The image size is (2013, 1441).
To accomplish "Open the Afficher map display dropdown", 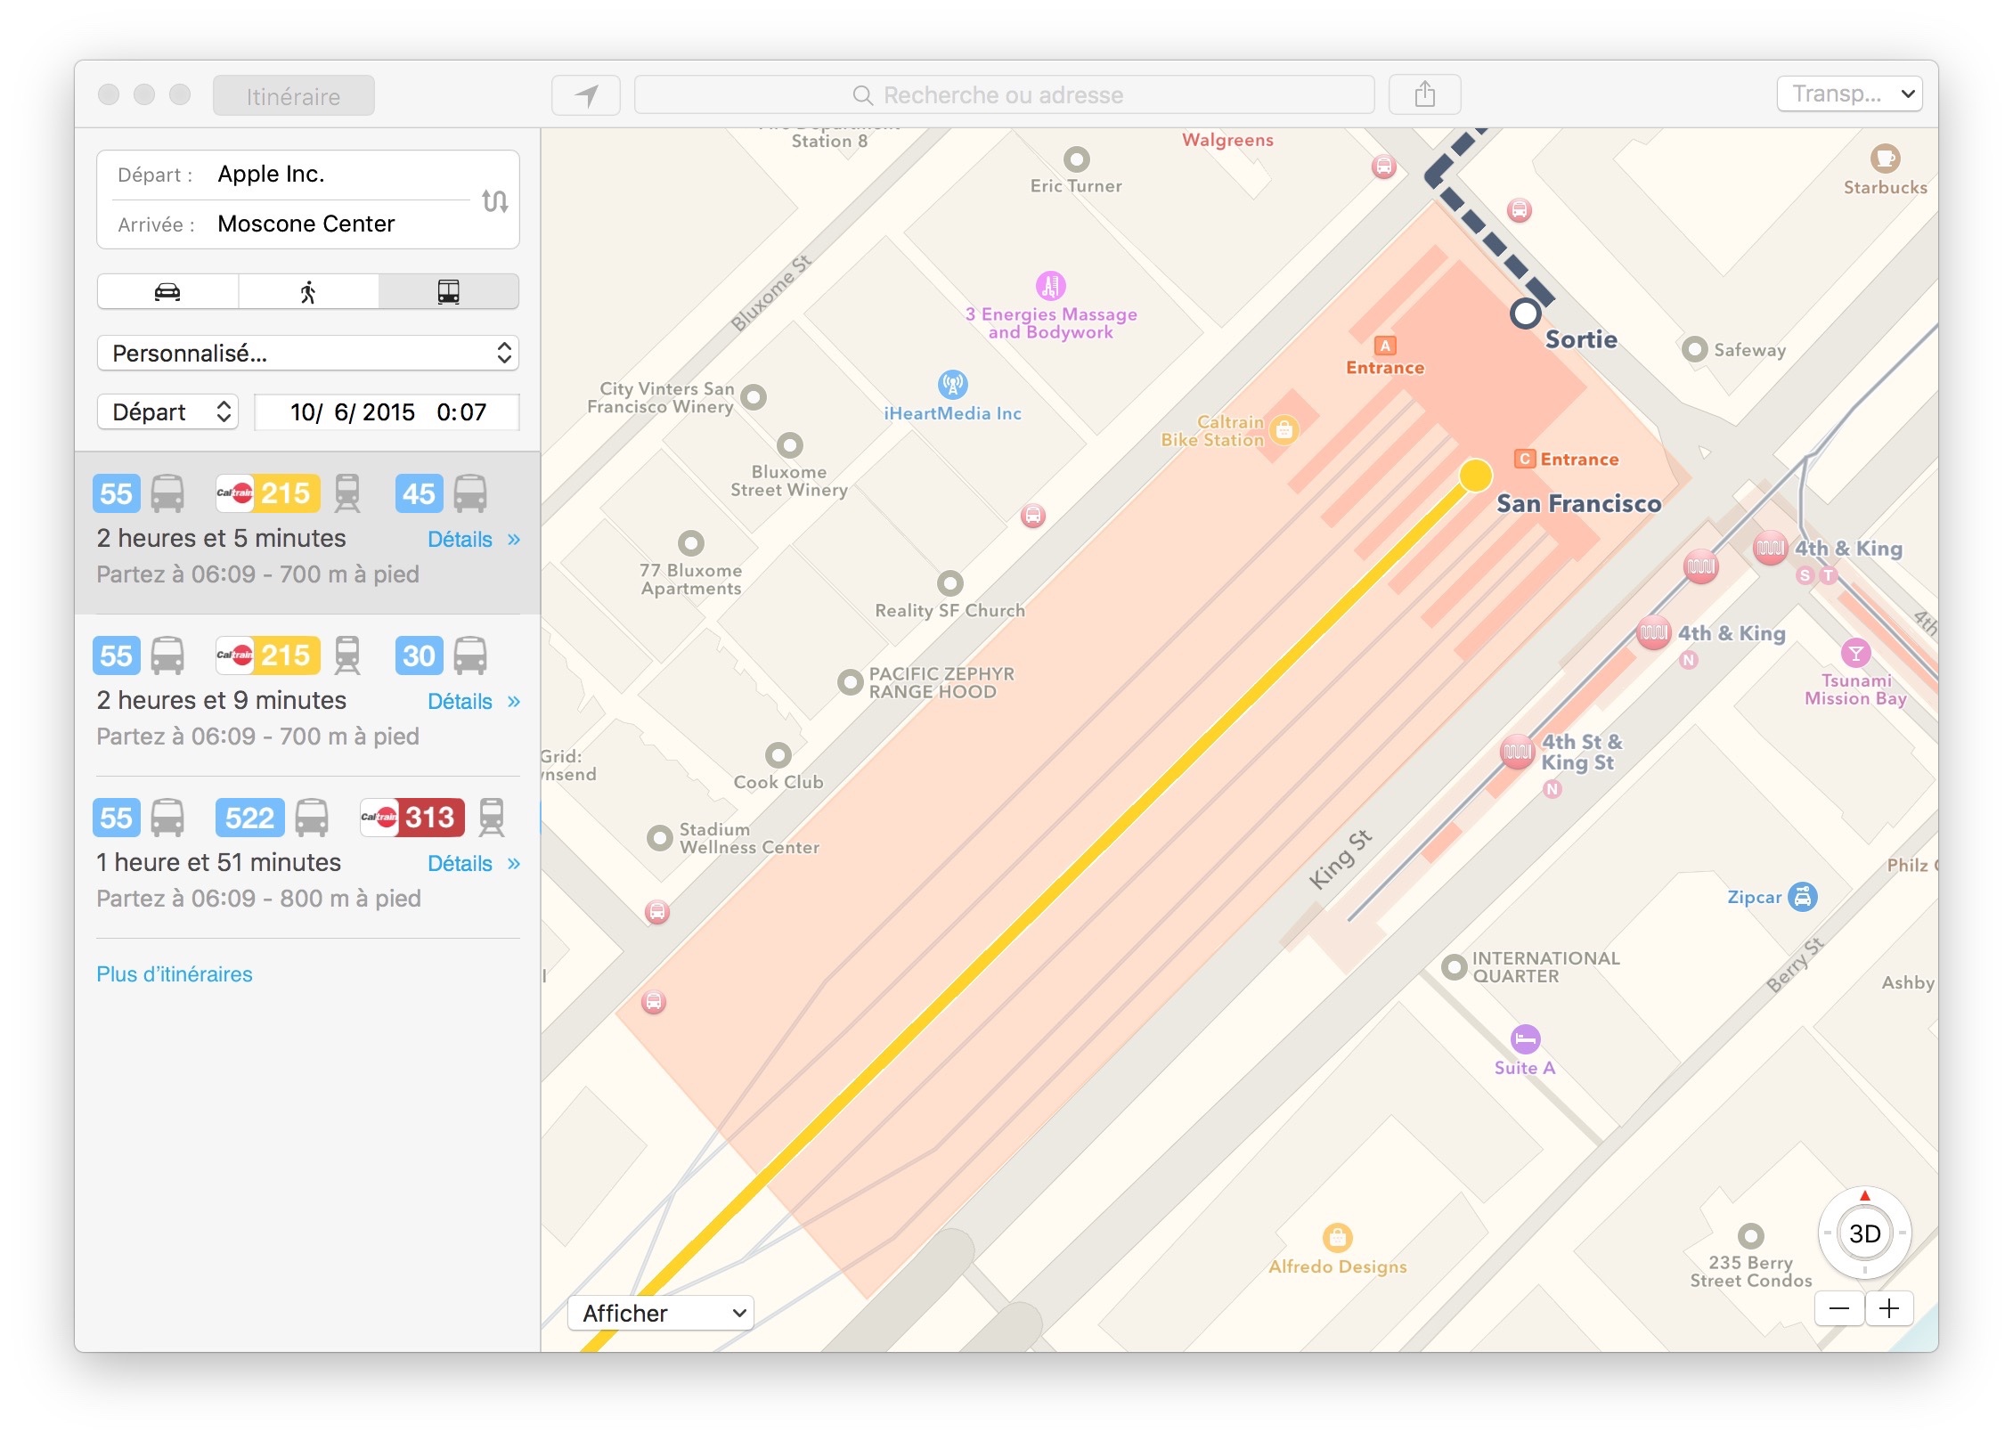I will (661, 1313).
